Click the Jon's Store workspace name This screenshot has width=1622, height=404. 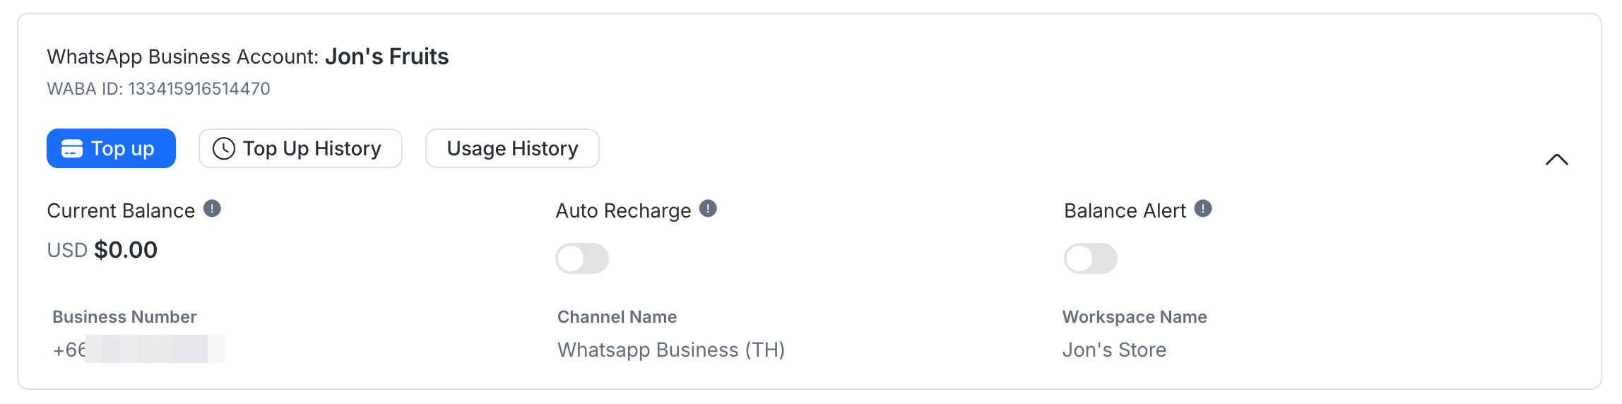click(x=1114, y=350)
